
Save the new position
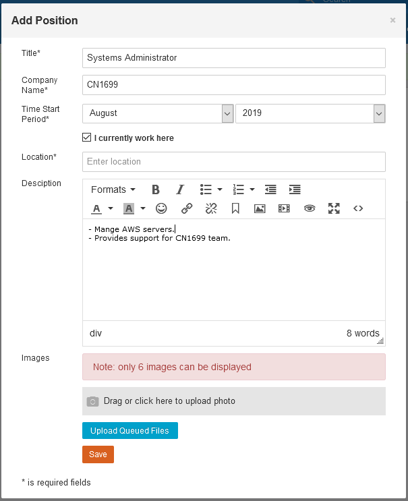98,454
